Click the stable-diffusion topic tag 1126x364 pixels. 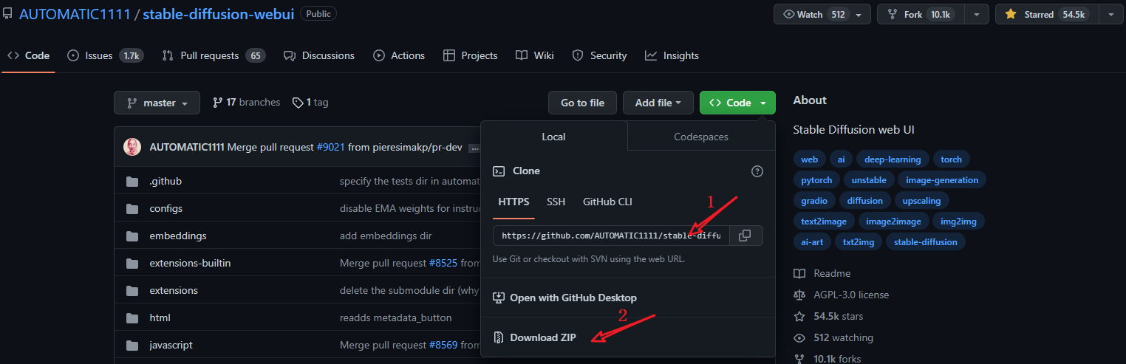925,242
